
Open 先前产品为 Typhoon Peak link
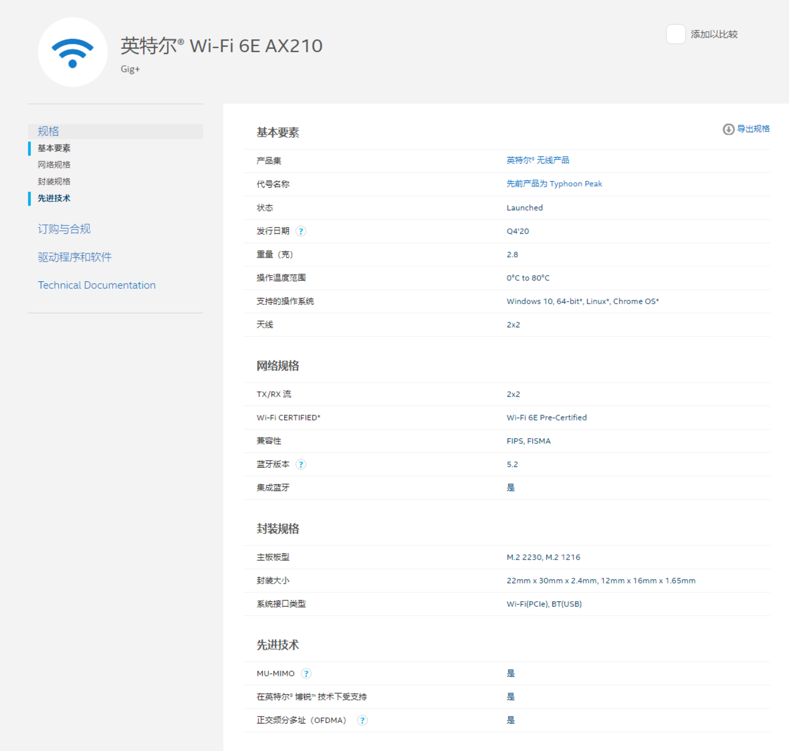554,184
